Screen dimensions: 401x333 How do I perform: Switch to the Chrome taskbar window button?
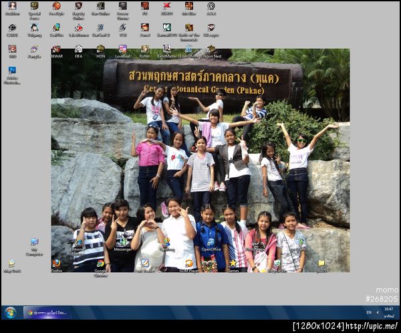tap(47, 312)
